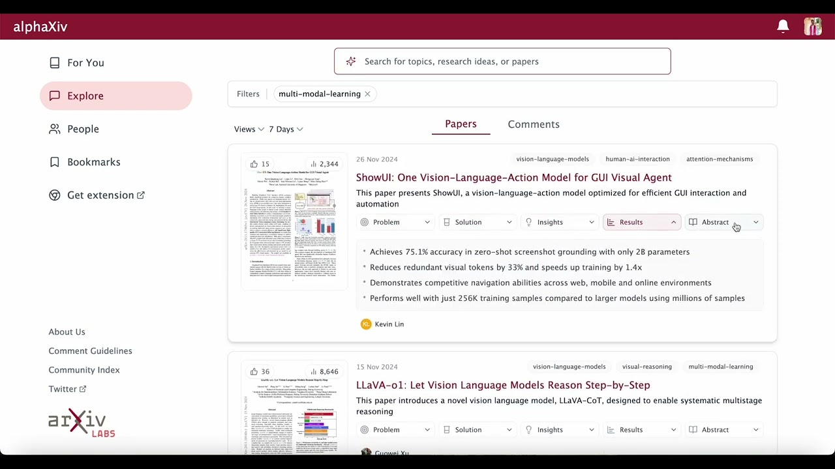Like the LLaVA-o1 paper
Image resolution: width=835 pixels, height=469 pixels.
[260, 372]
